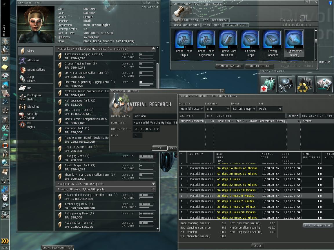Switch corp hangar to list view
The image size is (334, 250).
coord(194,12)
